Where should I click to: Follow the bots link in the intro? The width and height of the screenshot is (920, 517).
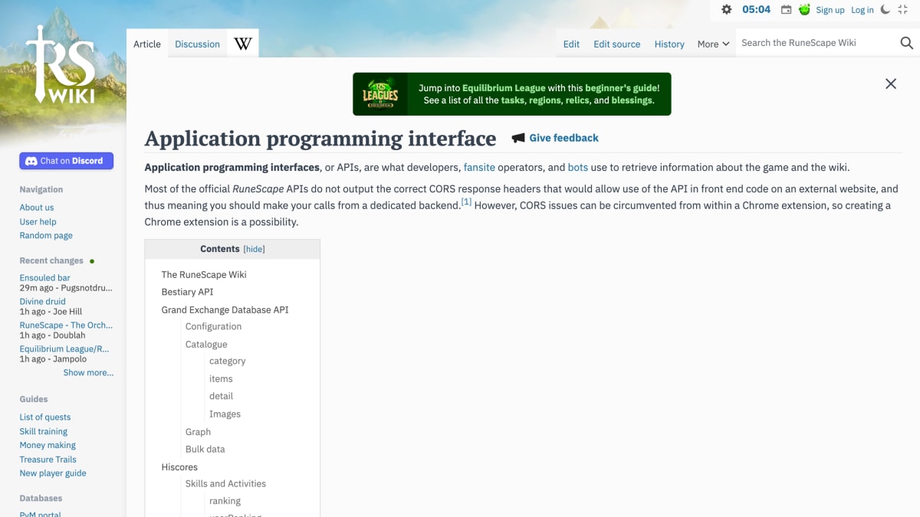tap(577, 167)
